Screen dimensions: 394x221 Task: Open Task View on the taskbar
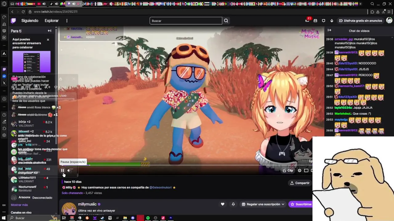[x=64, y=218]
